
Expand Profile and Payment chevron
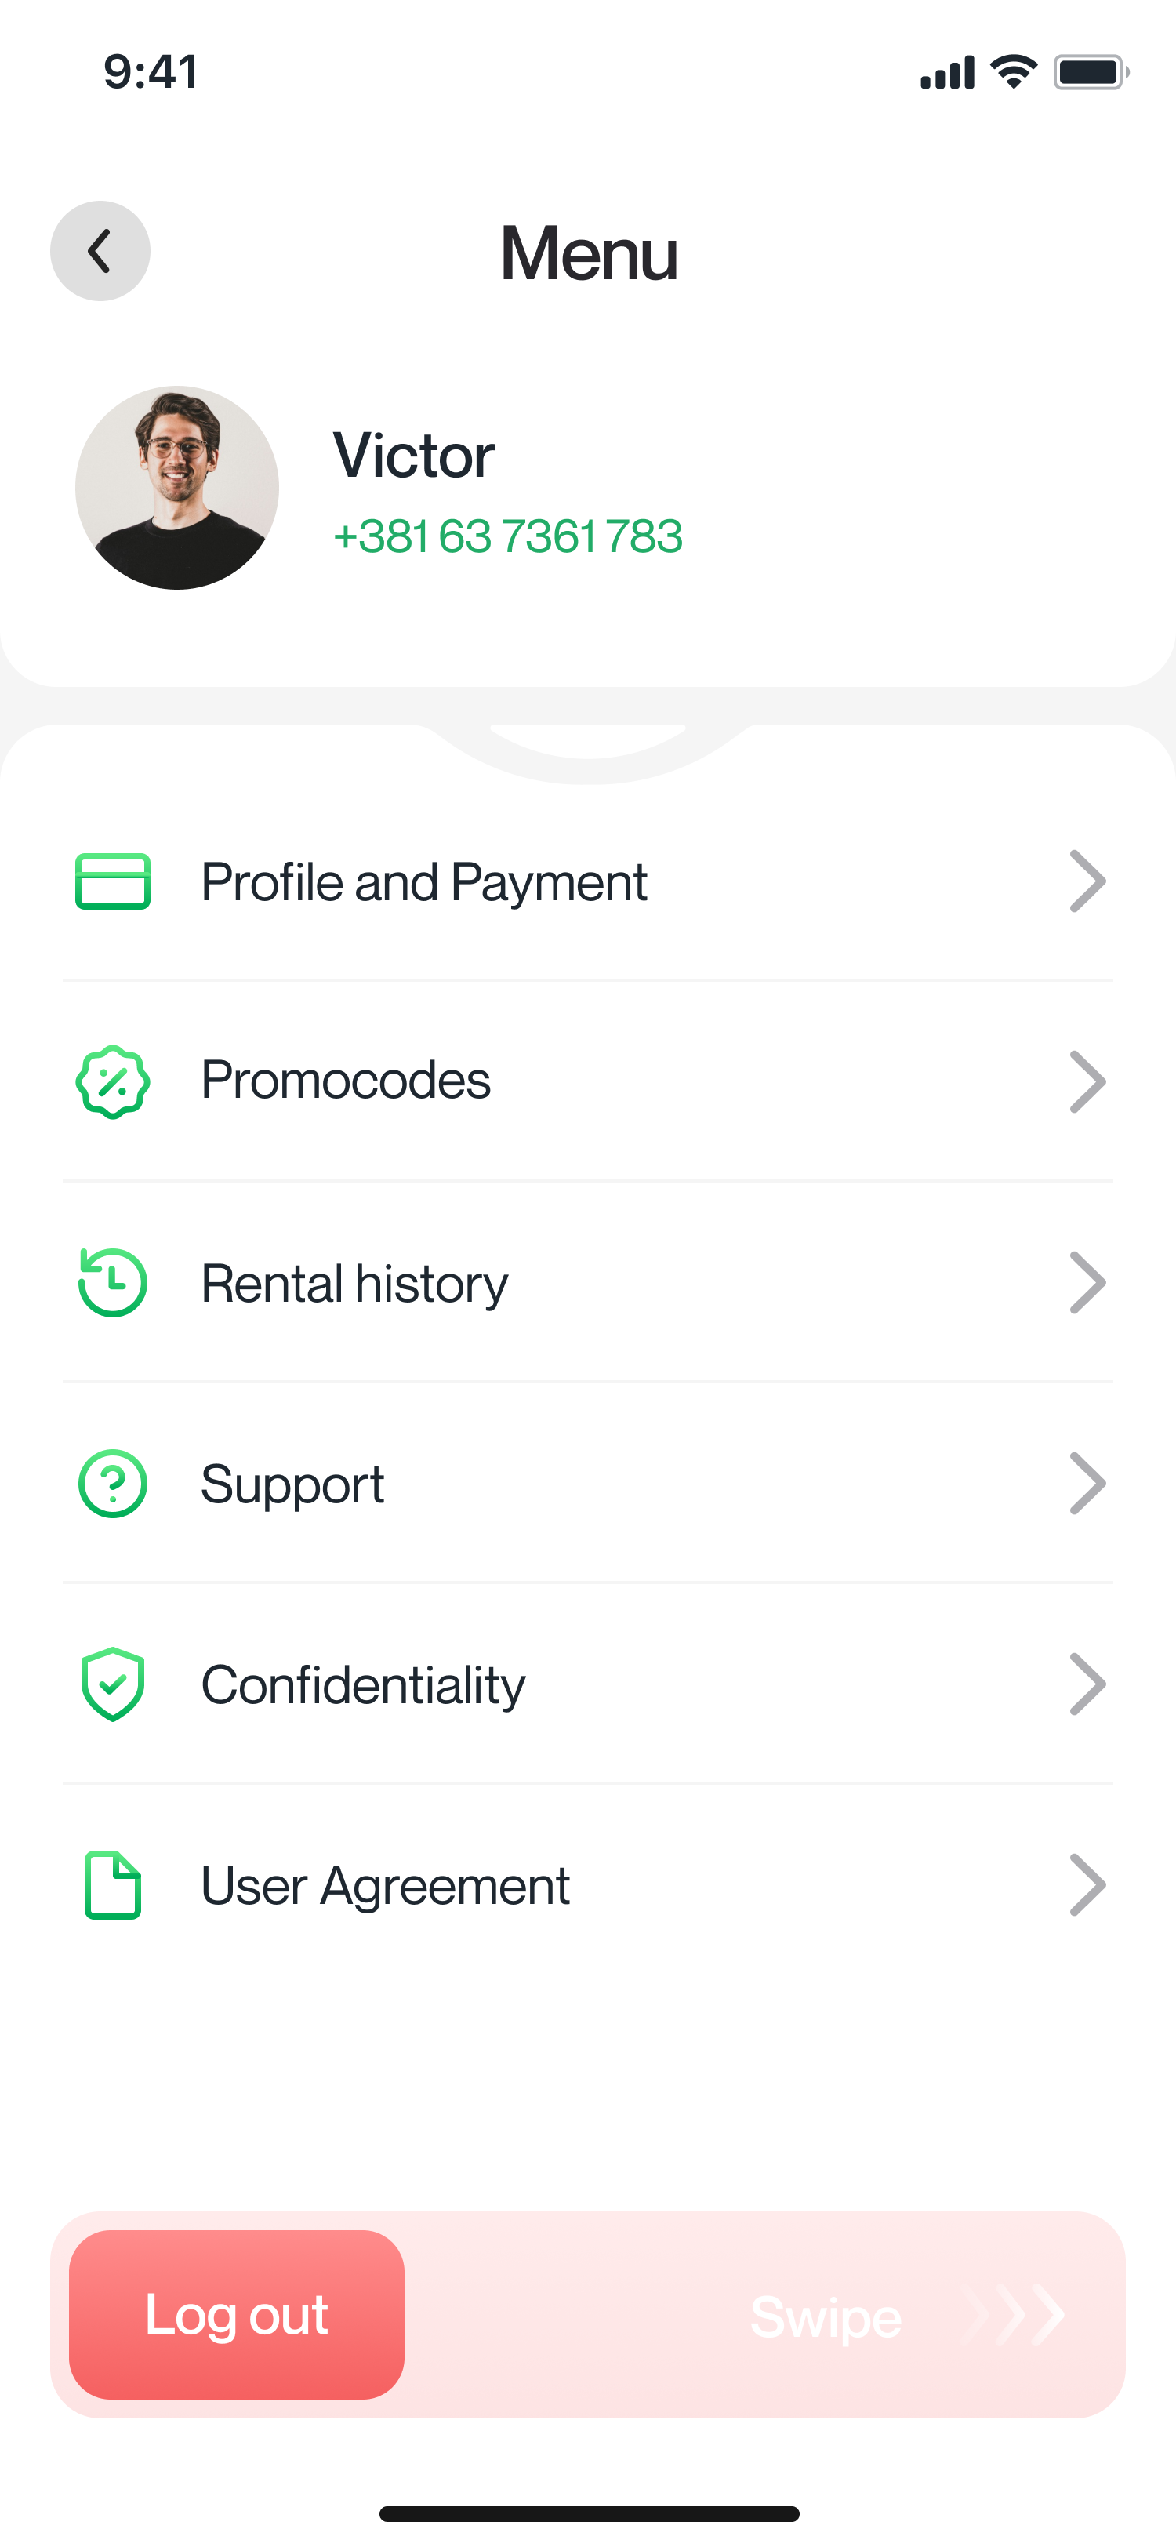point(1086,881)
